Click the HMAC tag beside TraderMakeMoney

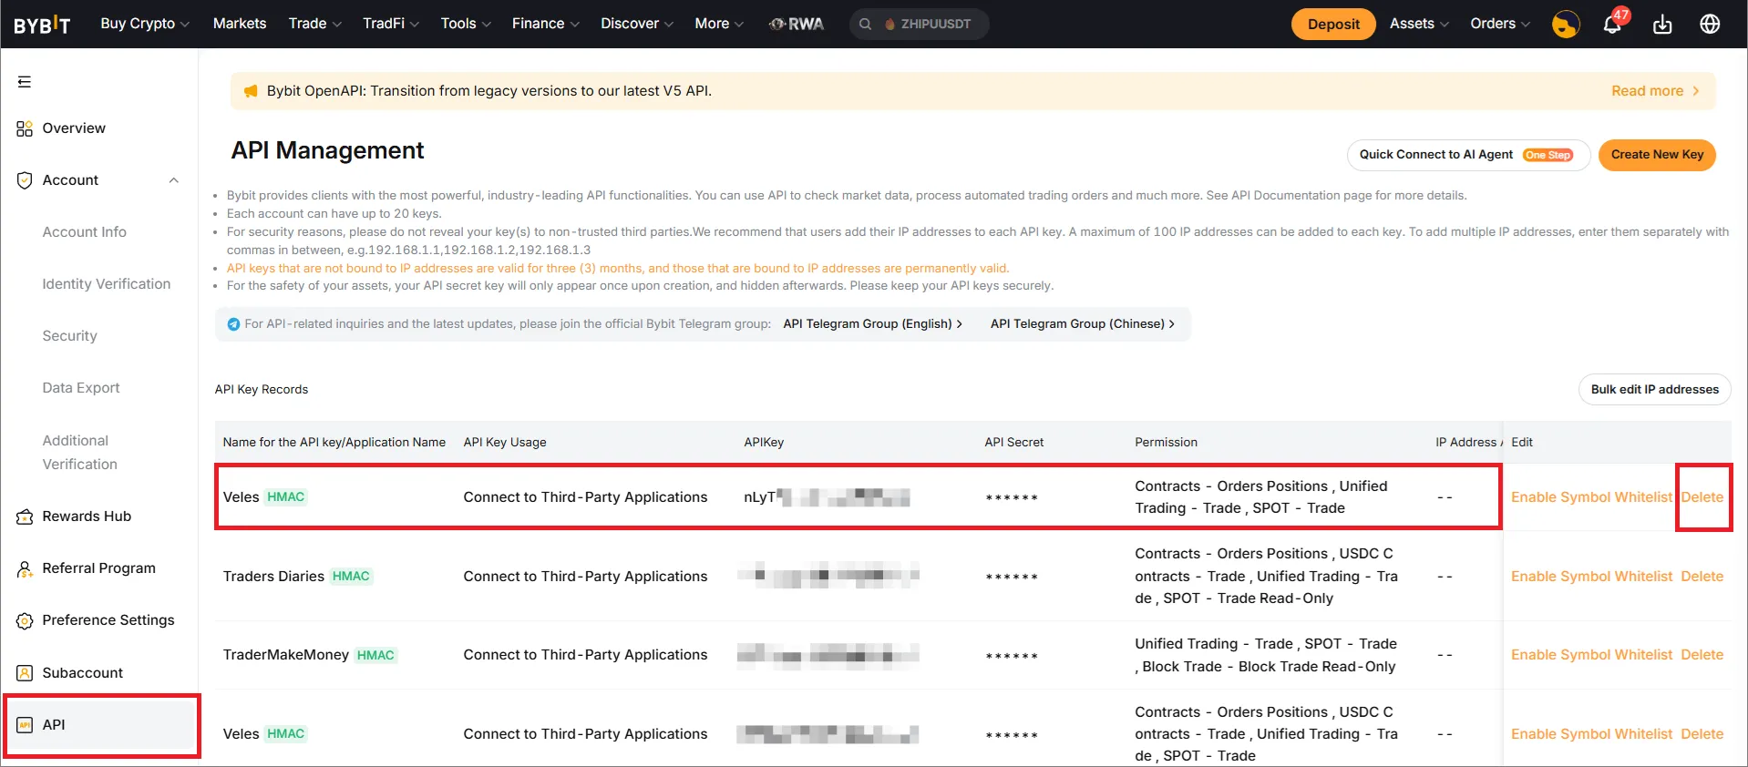coord(375,655)
